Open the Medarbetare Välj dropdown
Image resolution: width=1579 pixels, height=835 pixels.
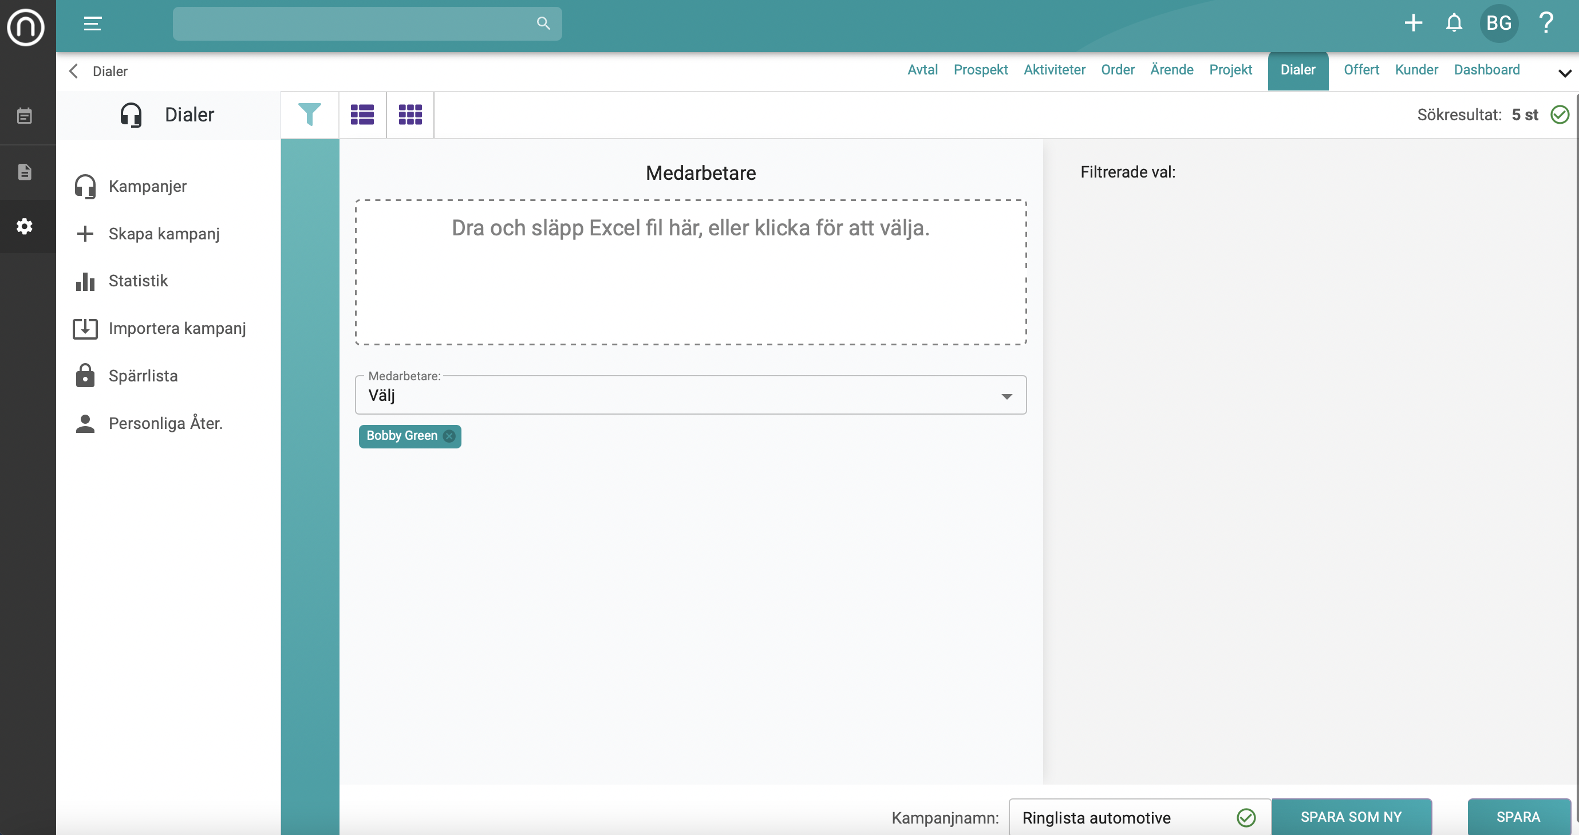691,395
